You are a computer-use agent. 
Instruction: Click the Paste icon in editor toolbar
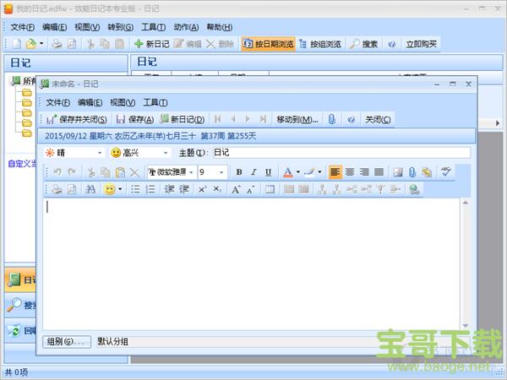pos(120,172)
